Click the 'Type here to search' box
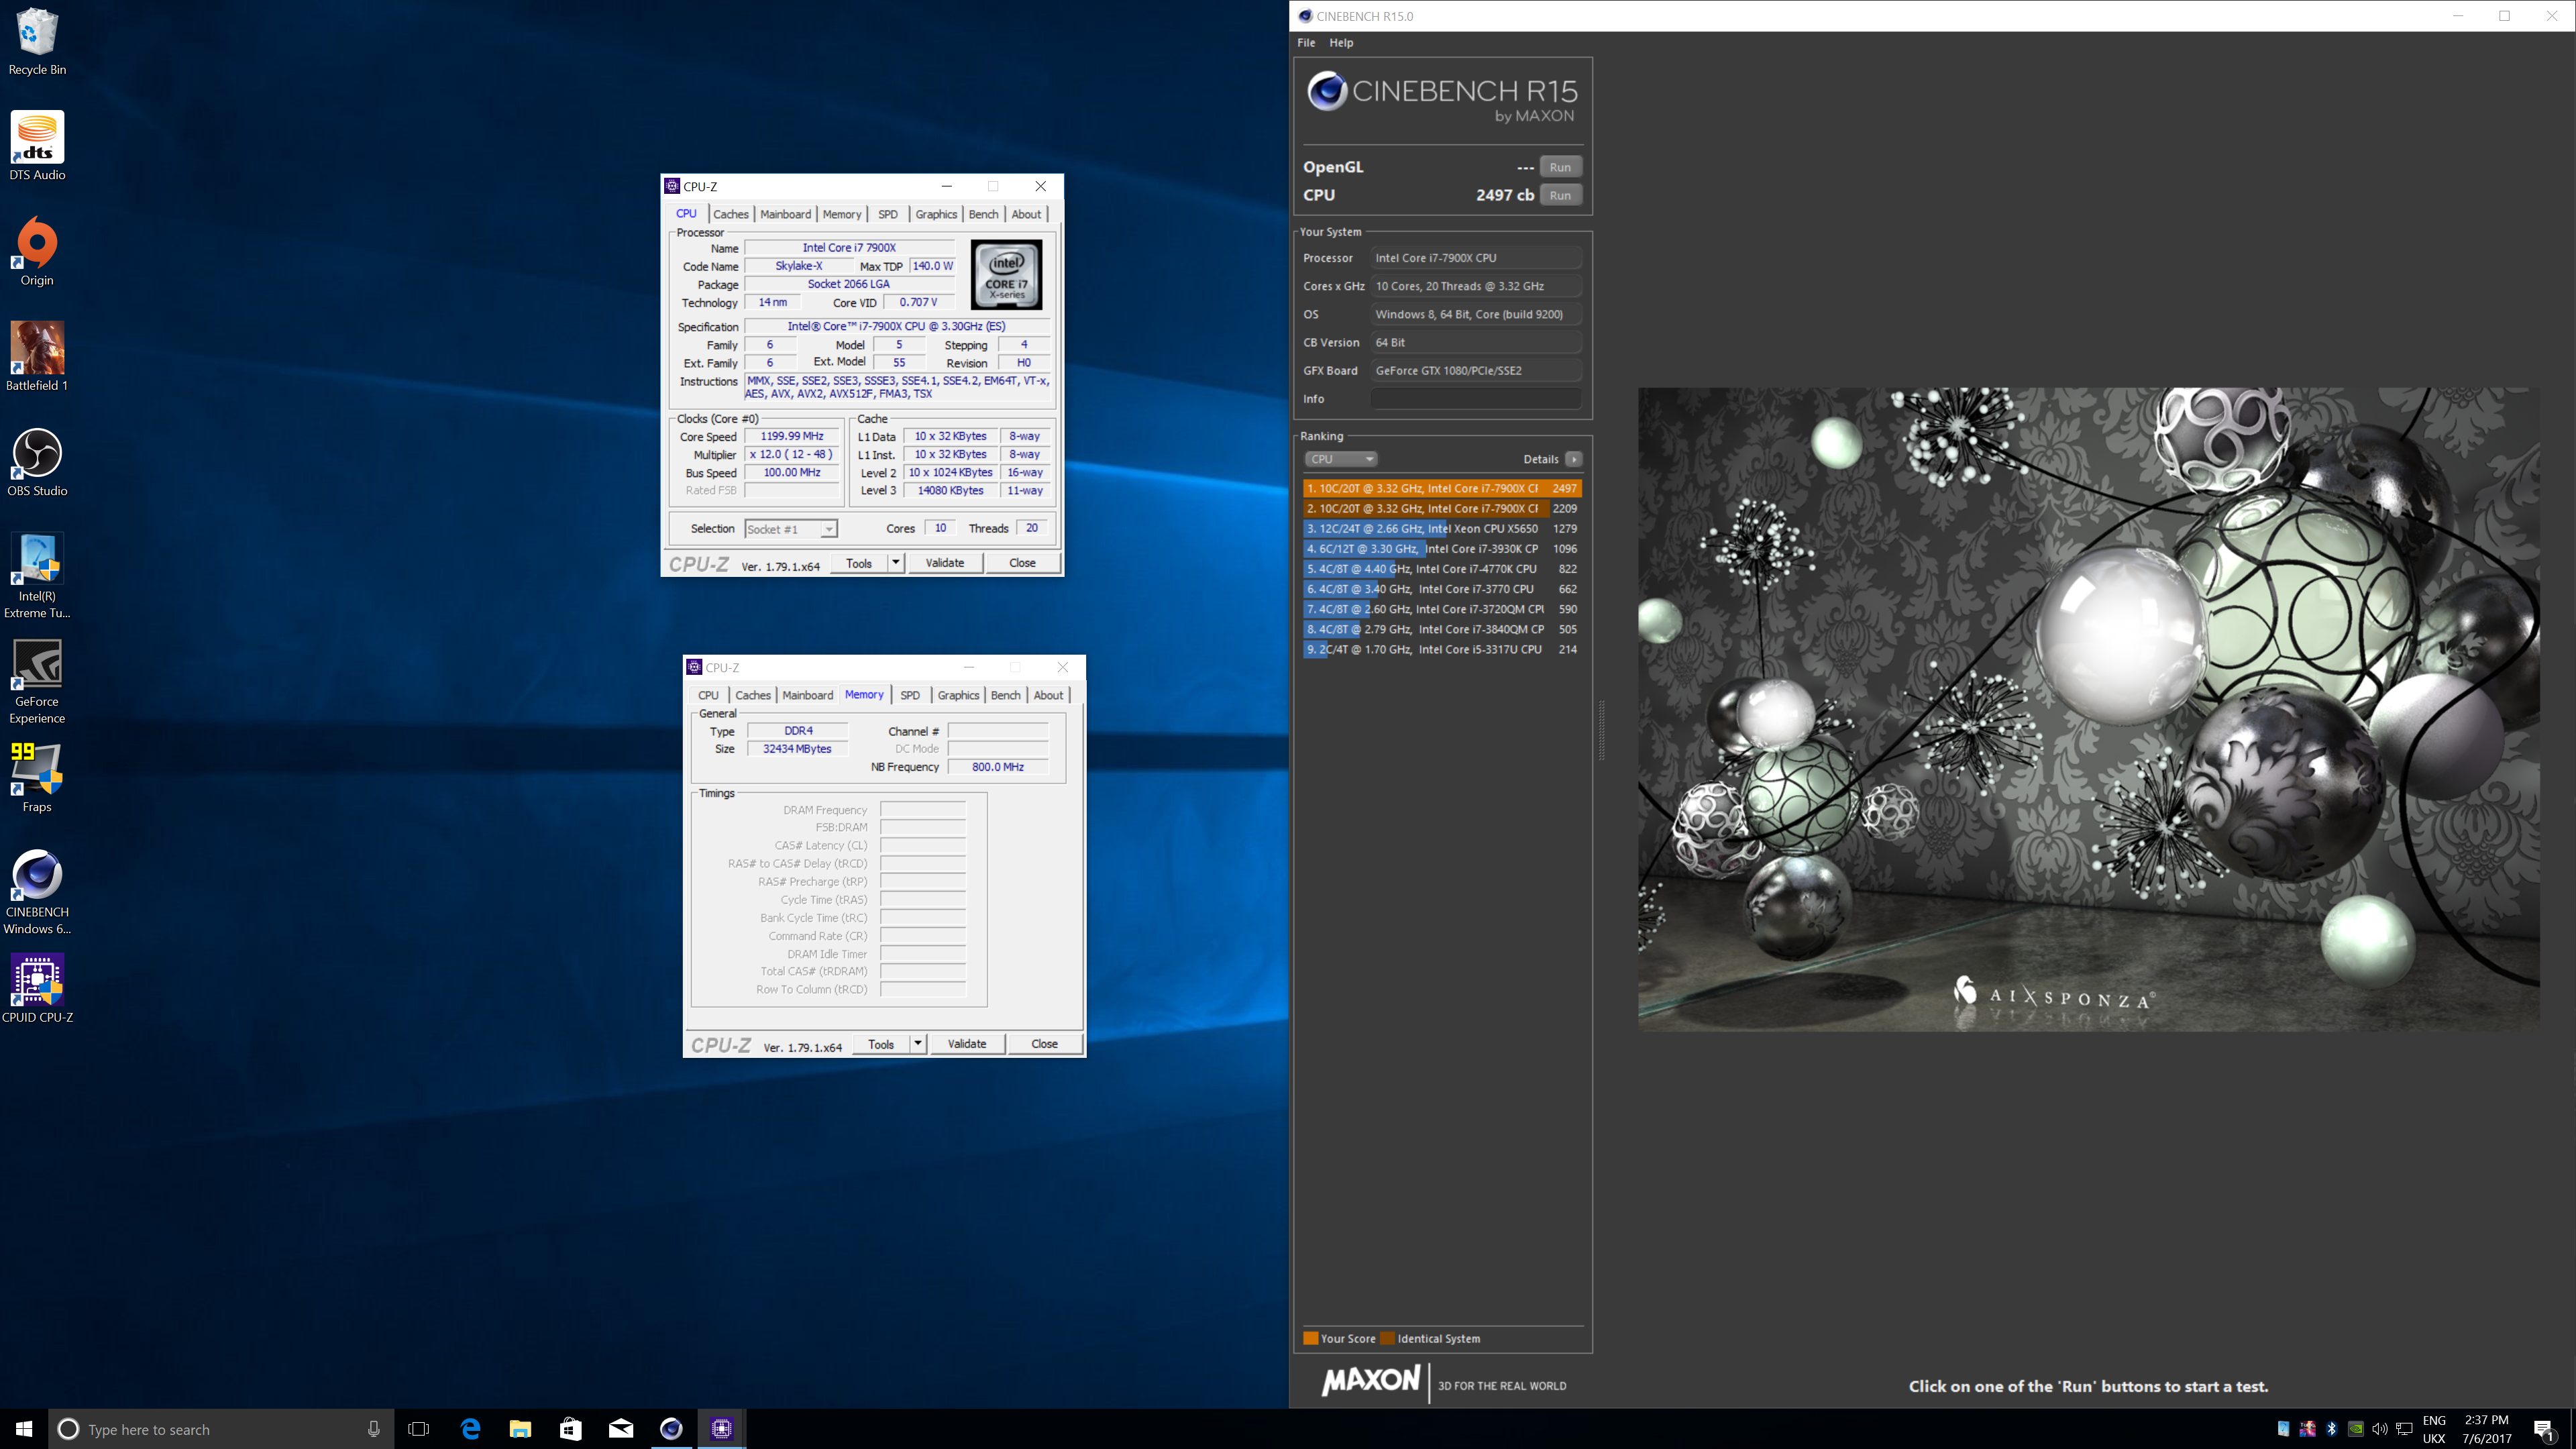Screen dimensions: 2576x1449 tap(220, 1429)
